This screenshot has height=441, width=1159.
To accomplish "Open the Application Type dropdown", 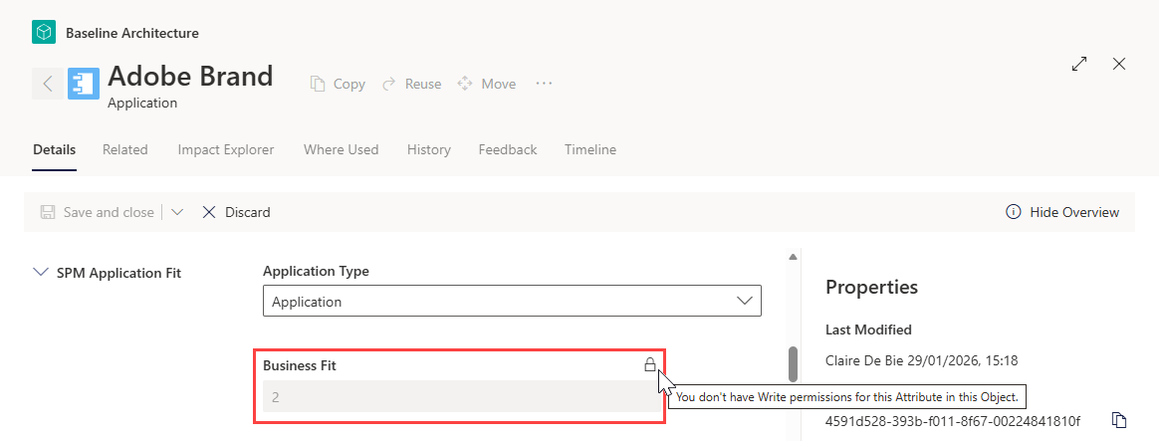I will (512, 302).
